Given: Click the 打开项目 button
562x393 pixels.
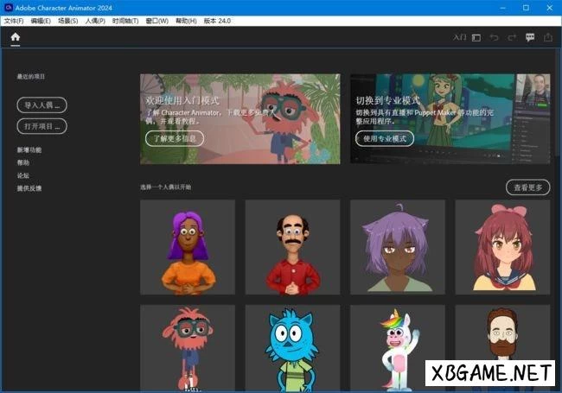Looking at the screenshot, I should 42,126.
